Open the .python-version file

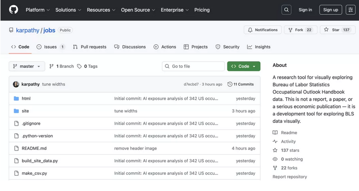37,136
